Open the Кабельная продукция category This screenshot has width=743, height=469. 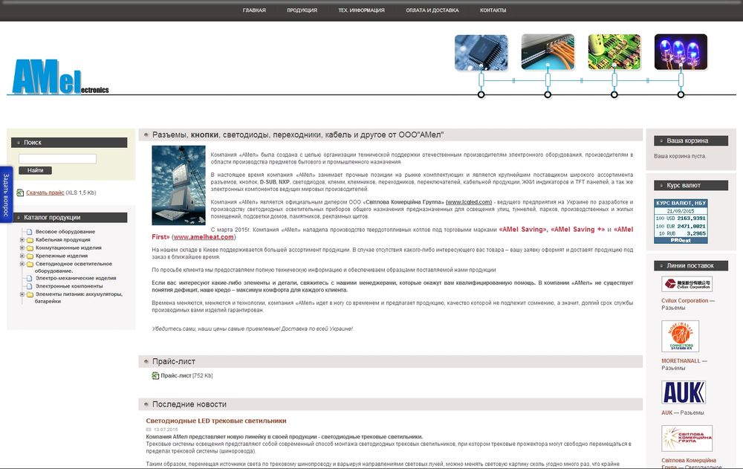pyautogui.click(x=63, y=240)
